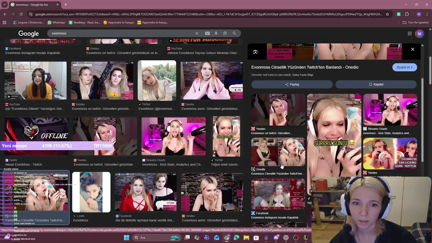Screen dimensions: 432x243
Task: Search inside the image with Lens button
Action: [255, 52]
